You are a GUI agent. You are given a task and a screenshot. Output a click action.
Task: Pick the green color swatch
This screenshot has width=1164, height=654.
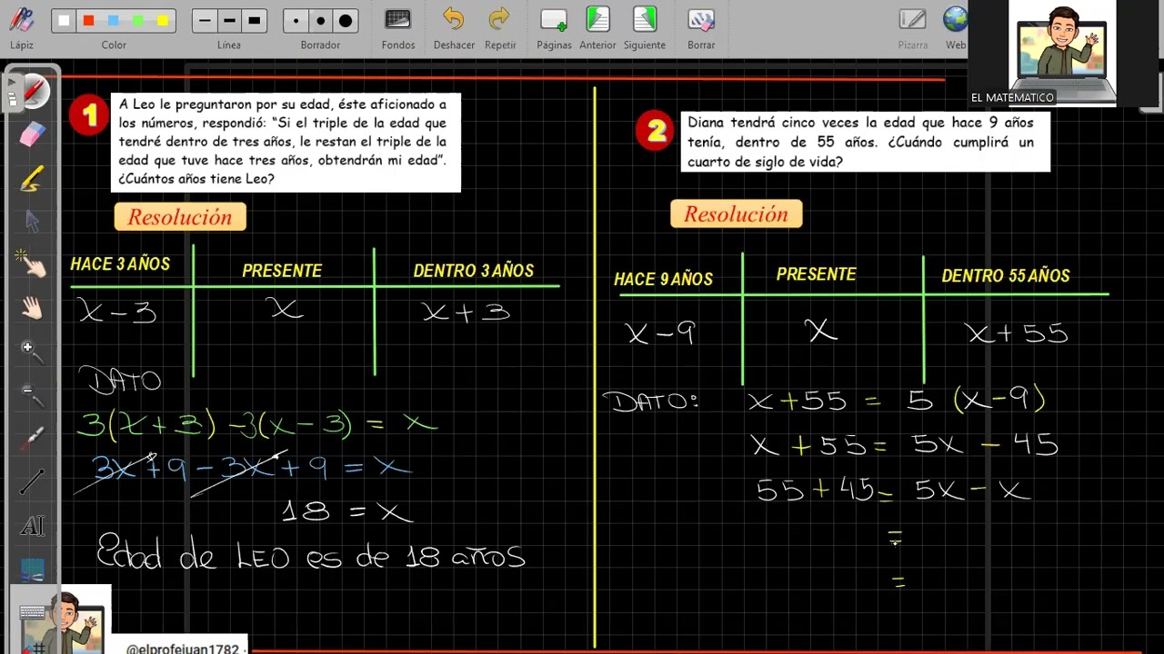(x=138, y=21)
